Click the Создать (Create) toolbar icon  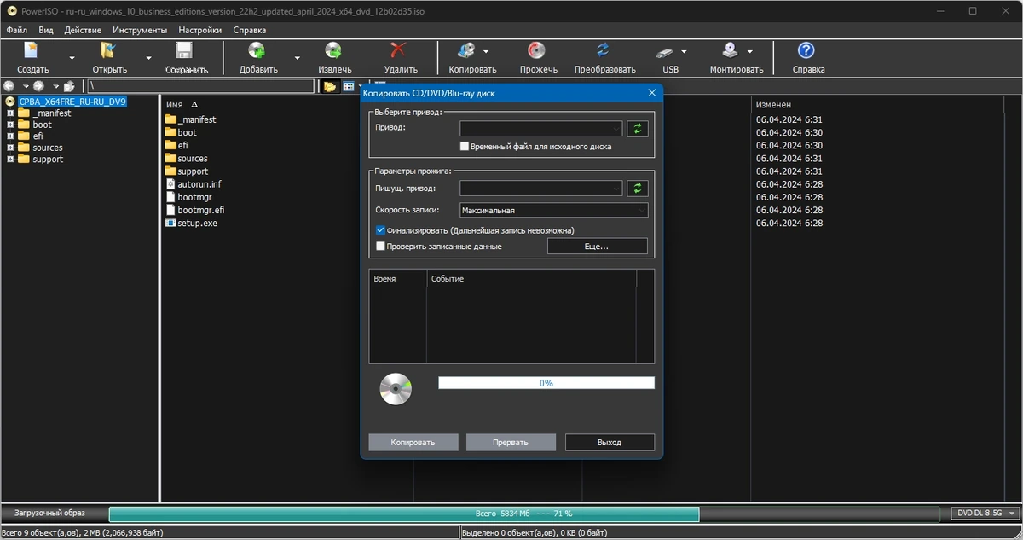[x=32, y=50]
